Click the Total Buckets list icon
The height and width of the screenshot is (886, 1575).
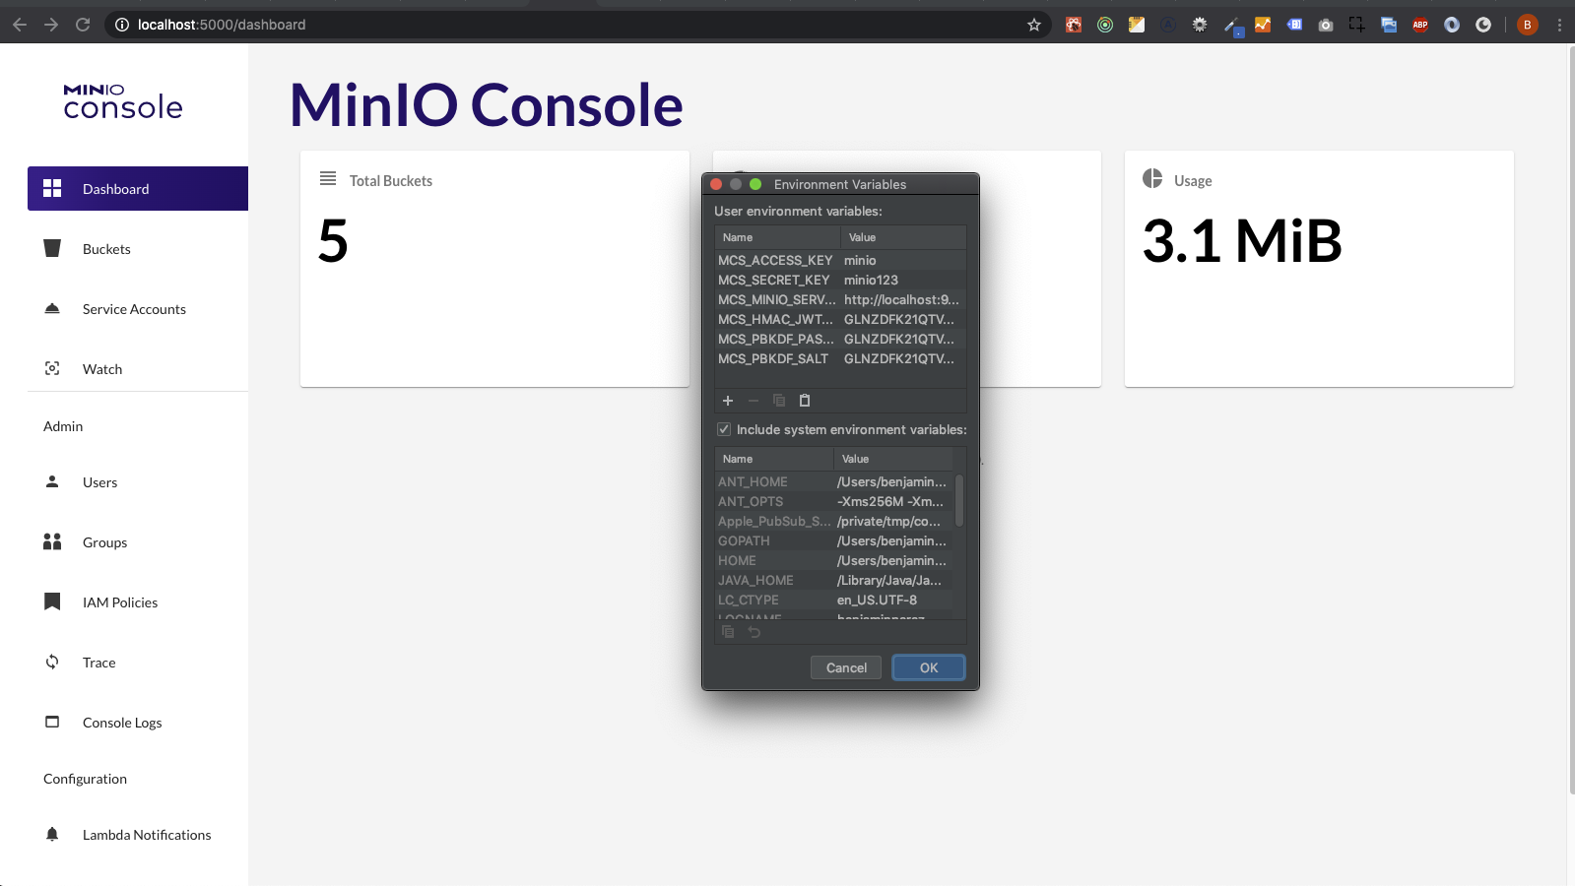point(328,178)
